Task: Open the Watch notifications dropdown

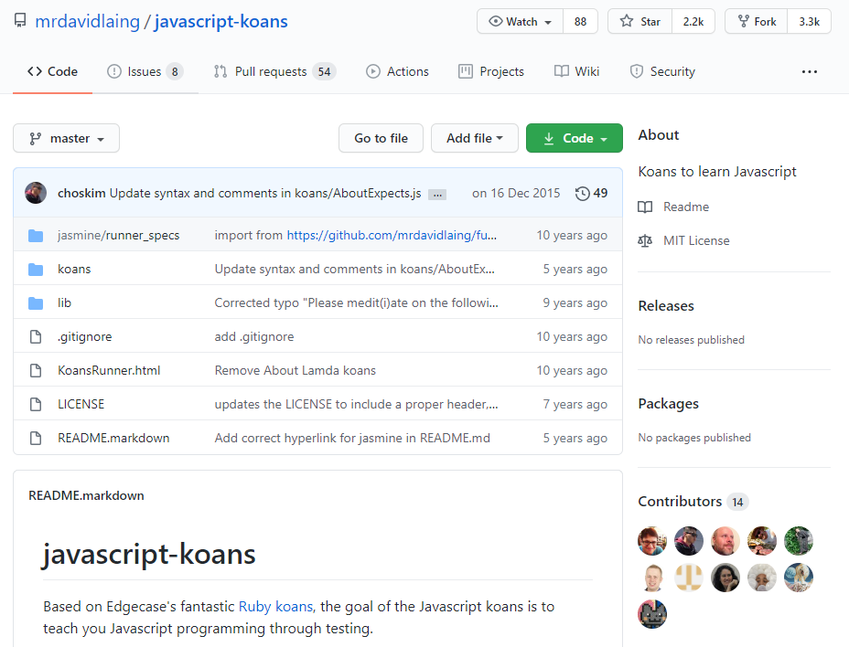Action: point(521,22)
